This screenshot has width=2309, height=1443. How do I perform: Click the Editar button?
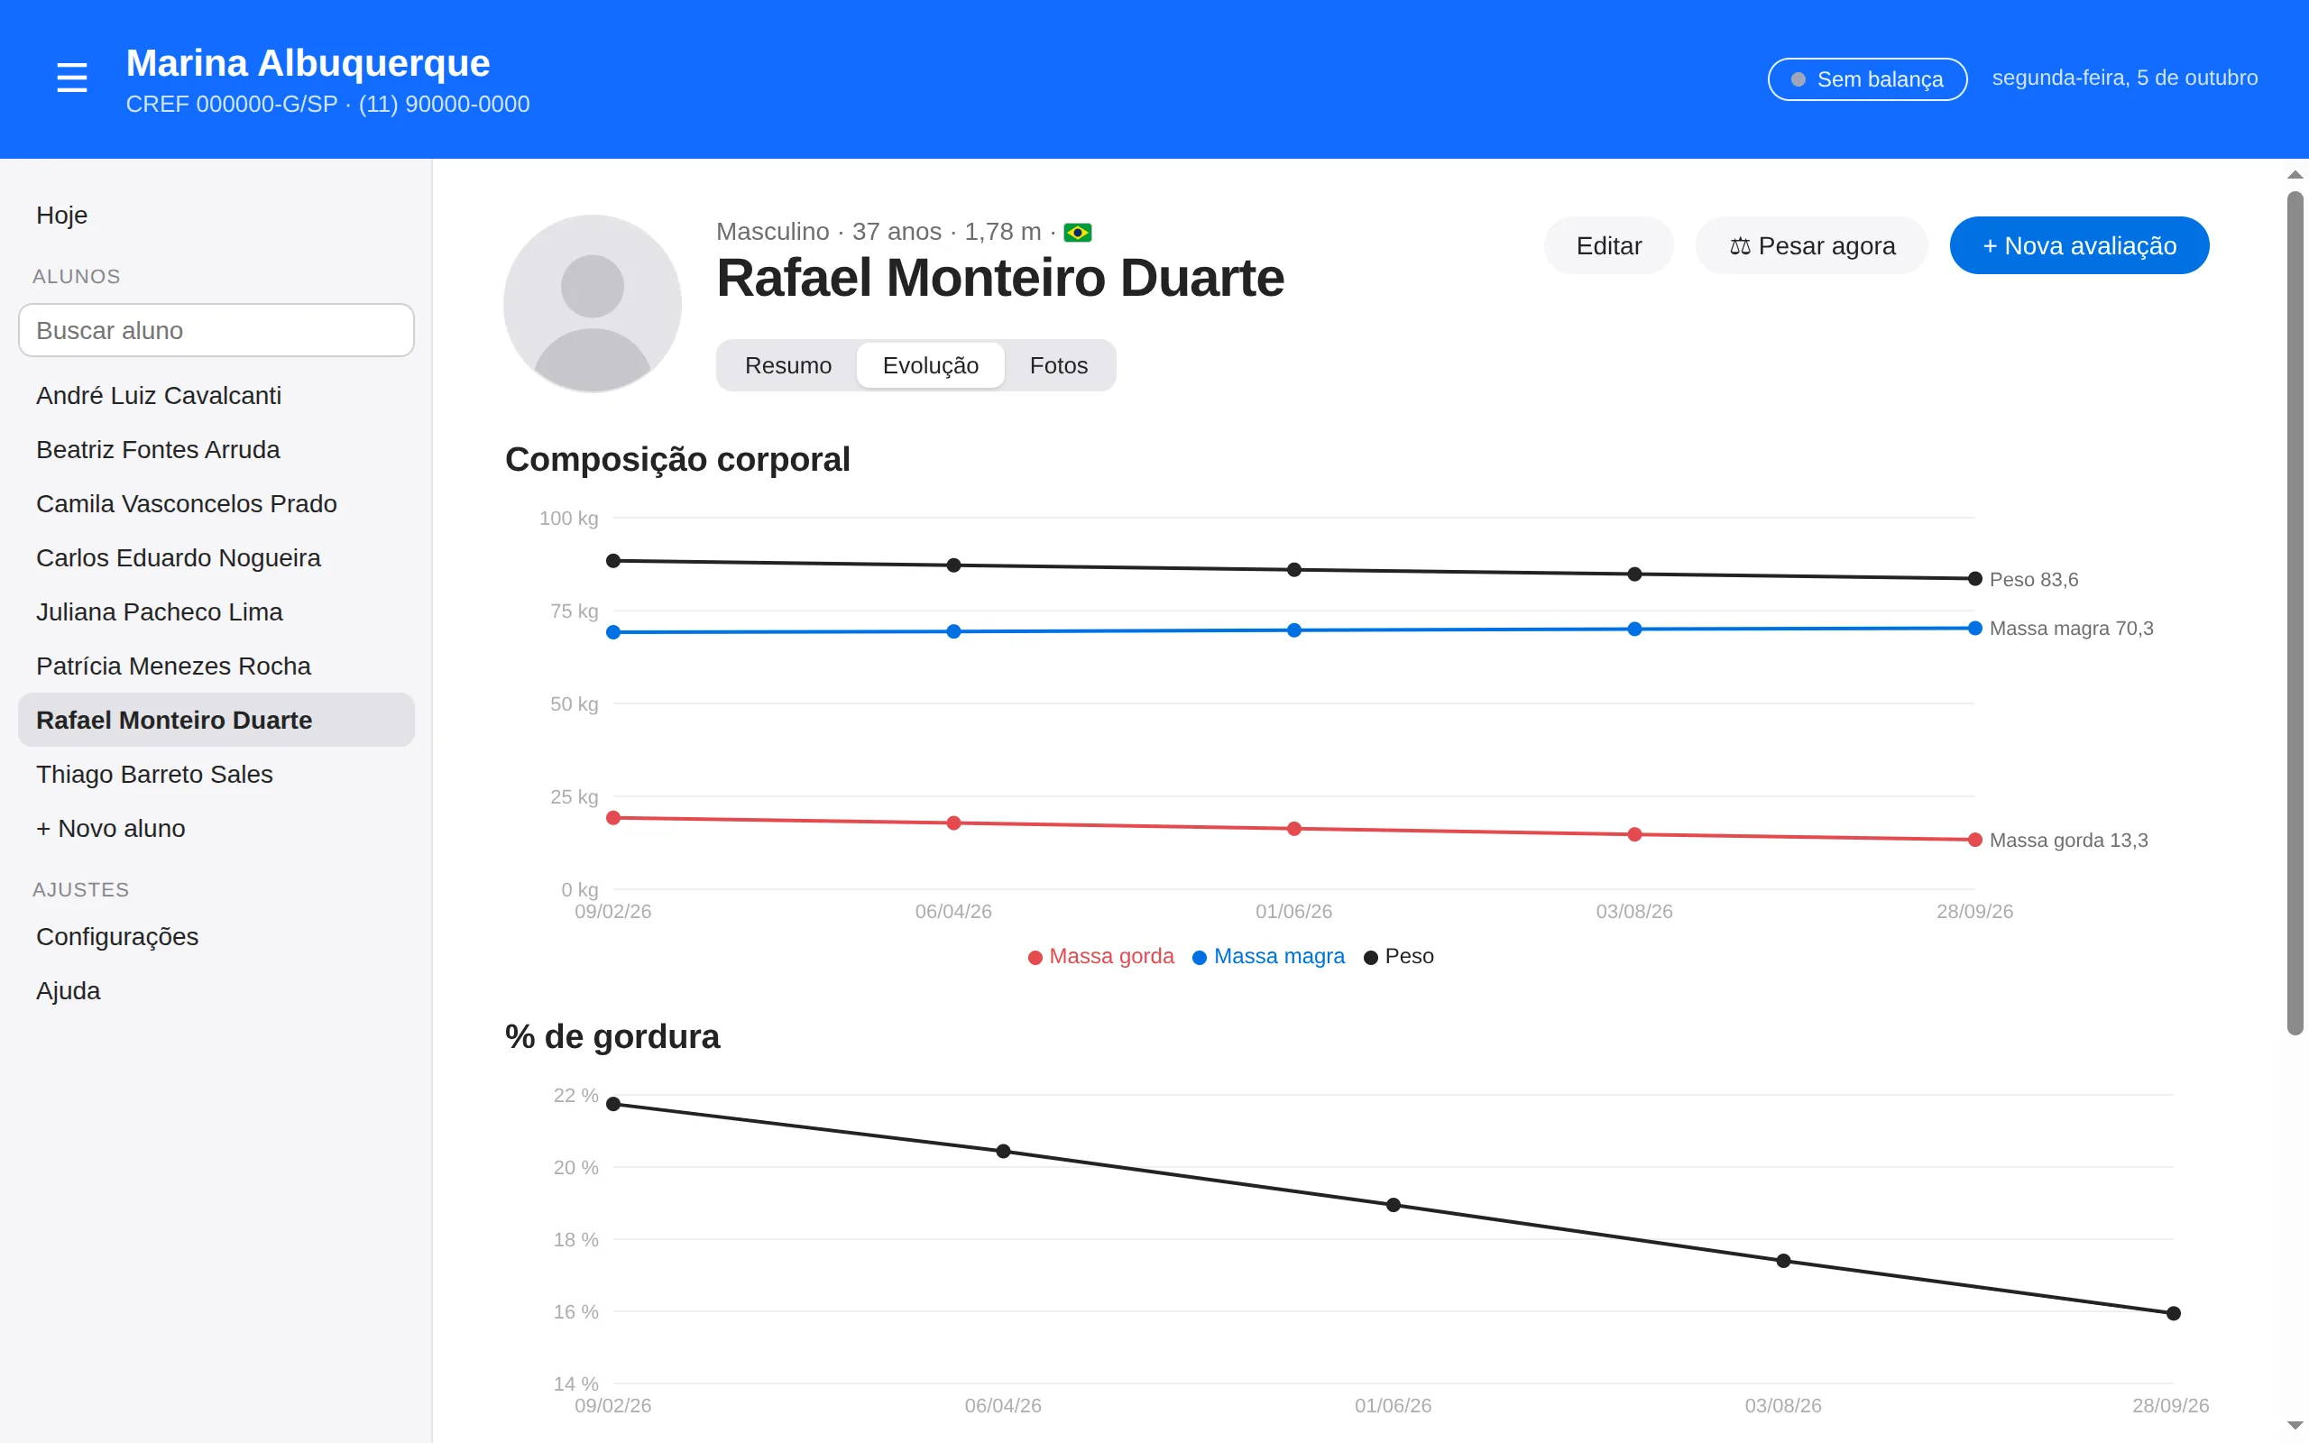click(x=1609, y=245)
